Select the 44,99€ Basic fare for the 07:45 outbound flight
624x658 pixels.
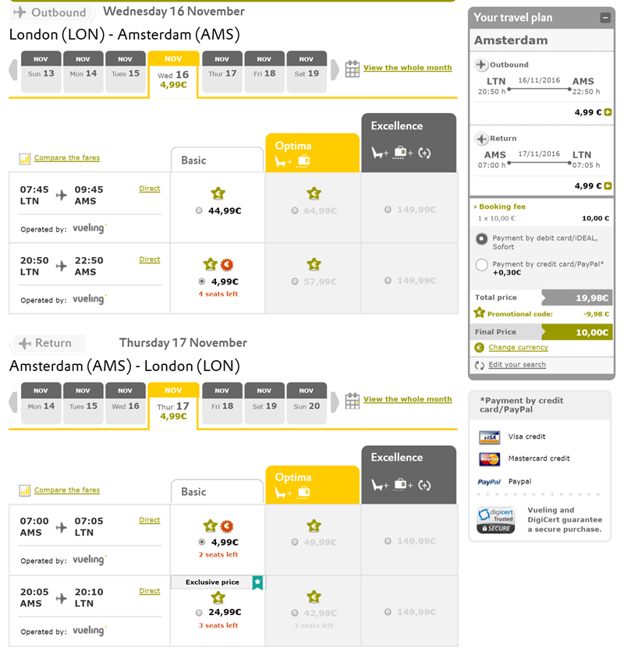click(x=199, y=210)
